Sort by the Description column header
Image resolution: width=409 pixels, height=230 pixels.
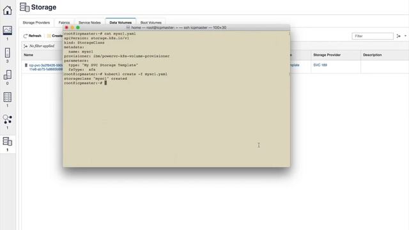coord(372,55)
